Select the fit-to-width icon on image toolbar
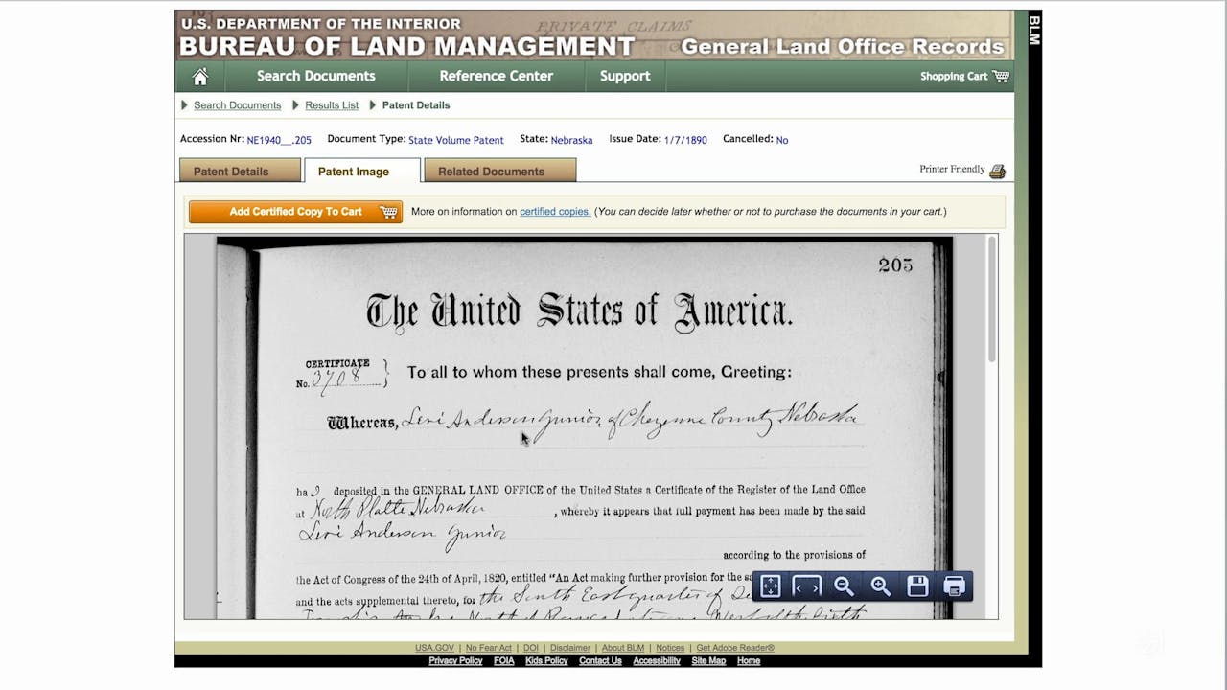The height and width of the screenshot is (690, 1227). click(x=806, y=586)
